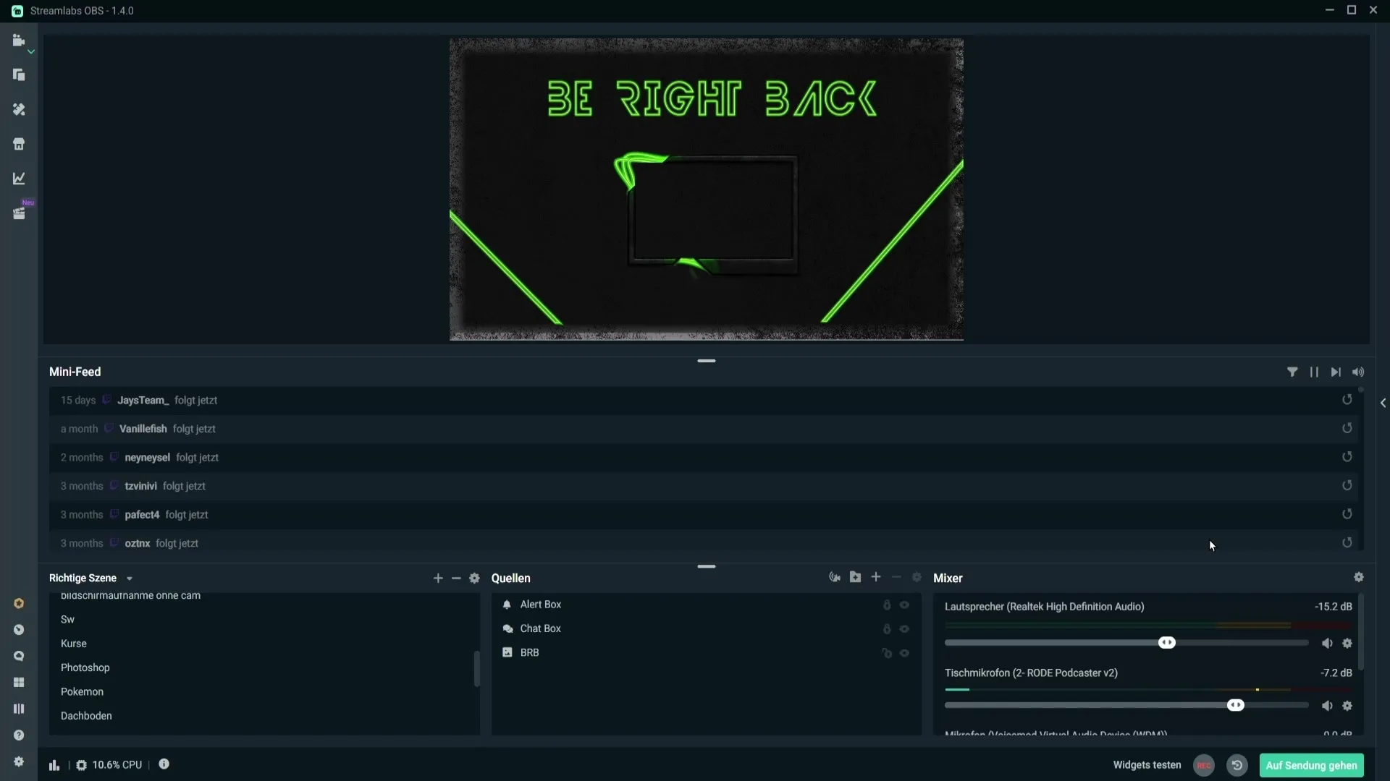This screenshot has height=781, width=1390.
Task: Open the layout grid icon in sidebar
Action: coord(19,683)
